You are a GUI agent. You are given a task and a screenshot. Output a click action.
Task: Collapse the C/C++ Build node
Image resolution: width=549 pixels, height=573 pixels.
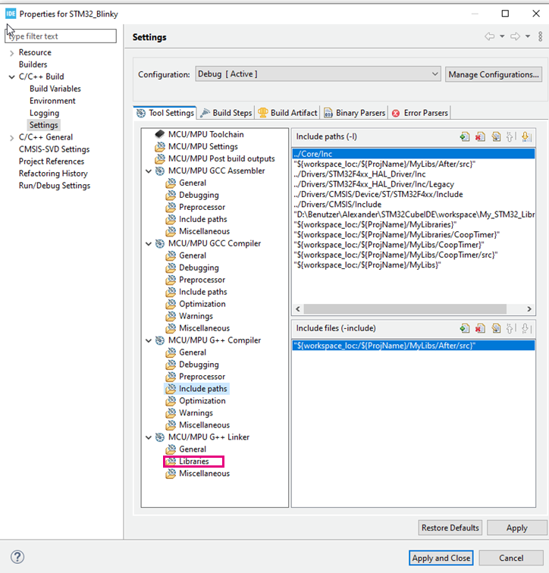(11, 77)
